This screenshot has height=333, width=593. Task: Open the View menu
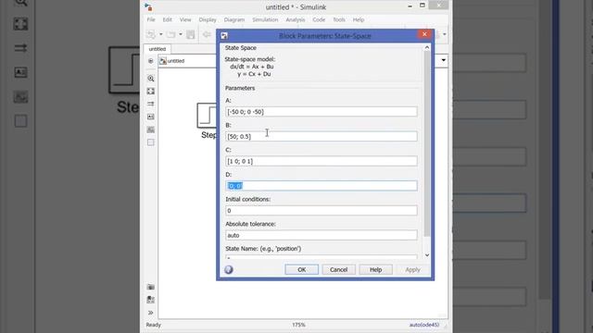point(185,19)
